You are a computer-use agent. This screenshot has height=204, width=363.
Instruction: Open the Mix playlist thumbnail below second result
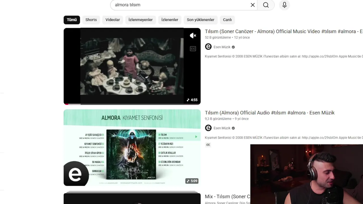coord(132,198)
